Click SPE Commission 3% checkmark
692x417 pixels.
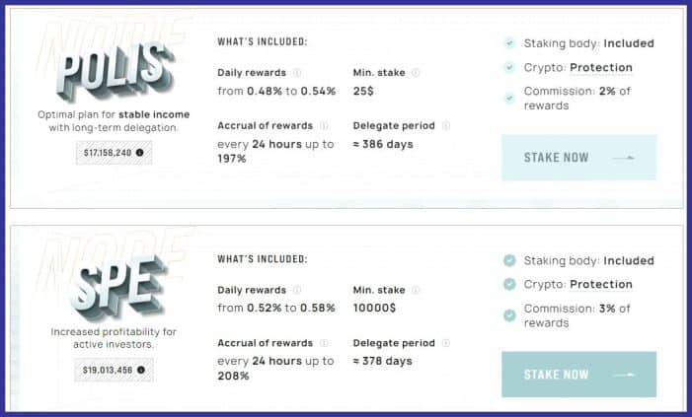pyautogui.click(x=509, y=315)
